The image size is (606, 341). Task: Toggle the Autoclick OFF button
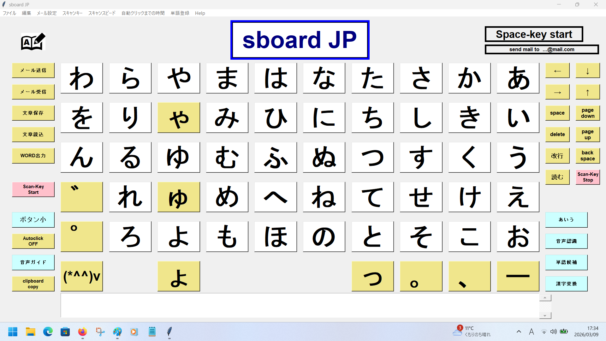(x=33, y=241)
